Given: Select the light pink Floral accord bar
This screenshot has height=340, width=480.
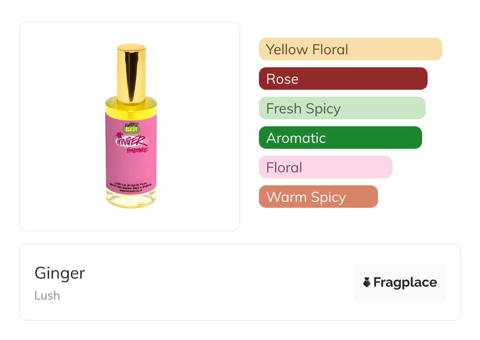Looking at the screenshot, I should [325, 167].
